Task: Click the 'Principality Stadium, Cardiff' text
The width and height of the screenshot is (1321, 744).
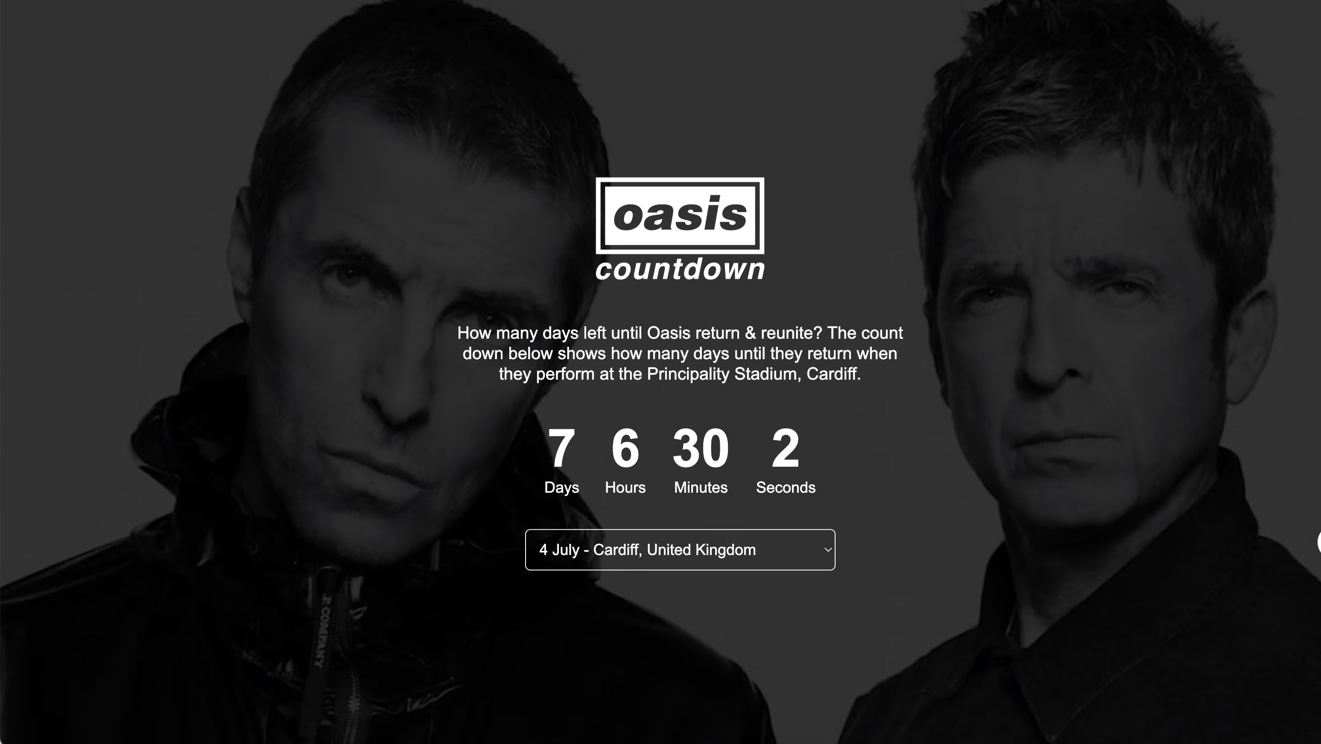Action: 752,374
